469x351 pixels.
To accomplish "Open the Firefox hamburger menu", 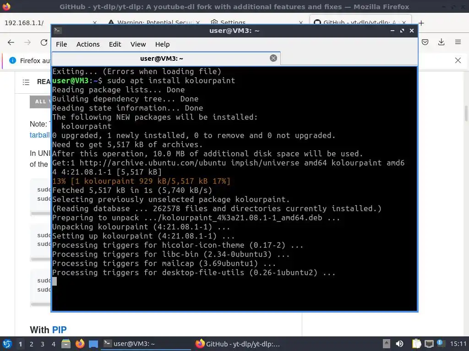I will click(458, 42).
